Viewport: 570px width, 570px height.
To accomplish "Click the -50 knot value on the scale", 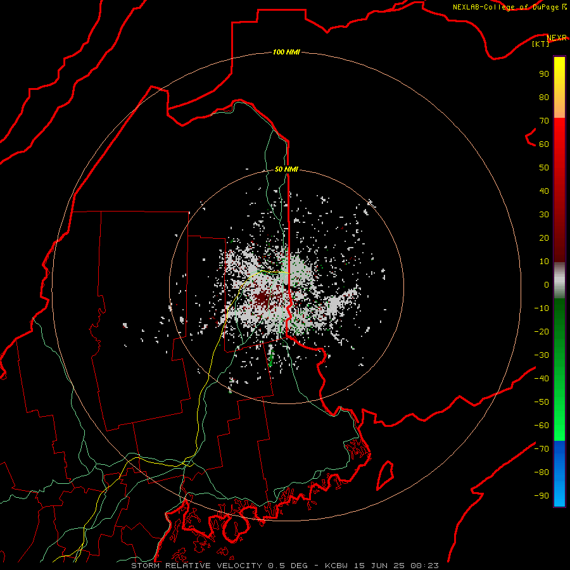I will [541, 402].
